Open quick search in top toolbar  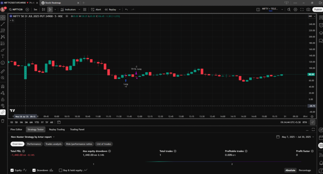coord(289,9)
